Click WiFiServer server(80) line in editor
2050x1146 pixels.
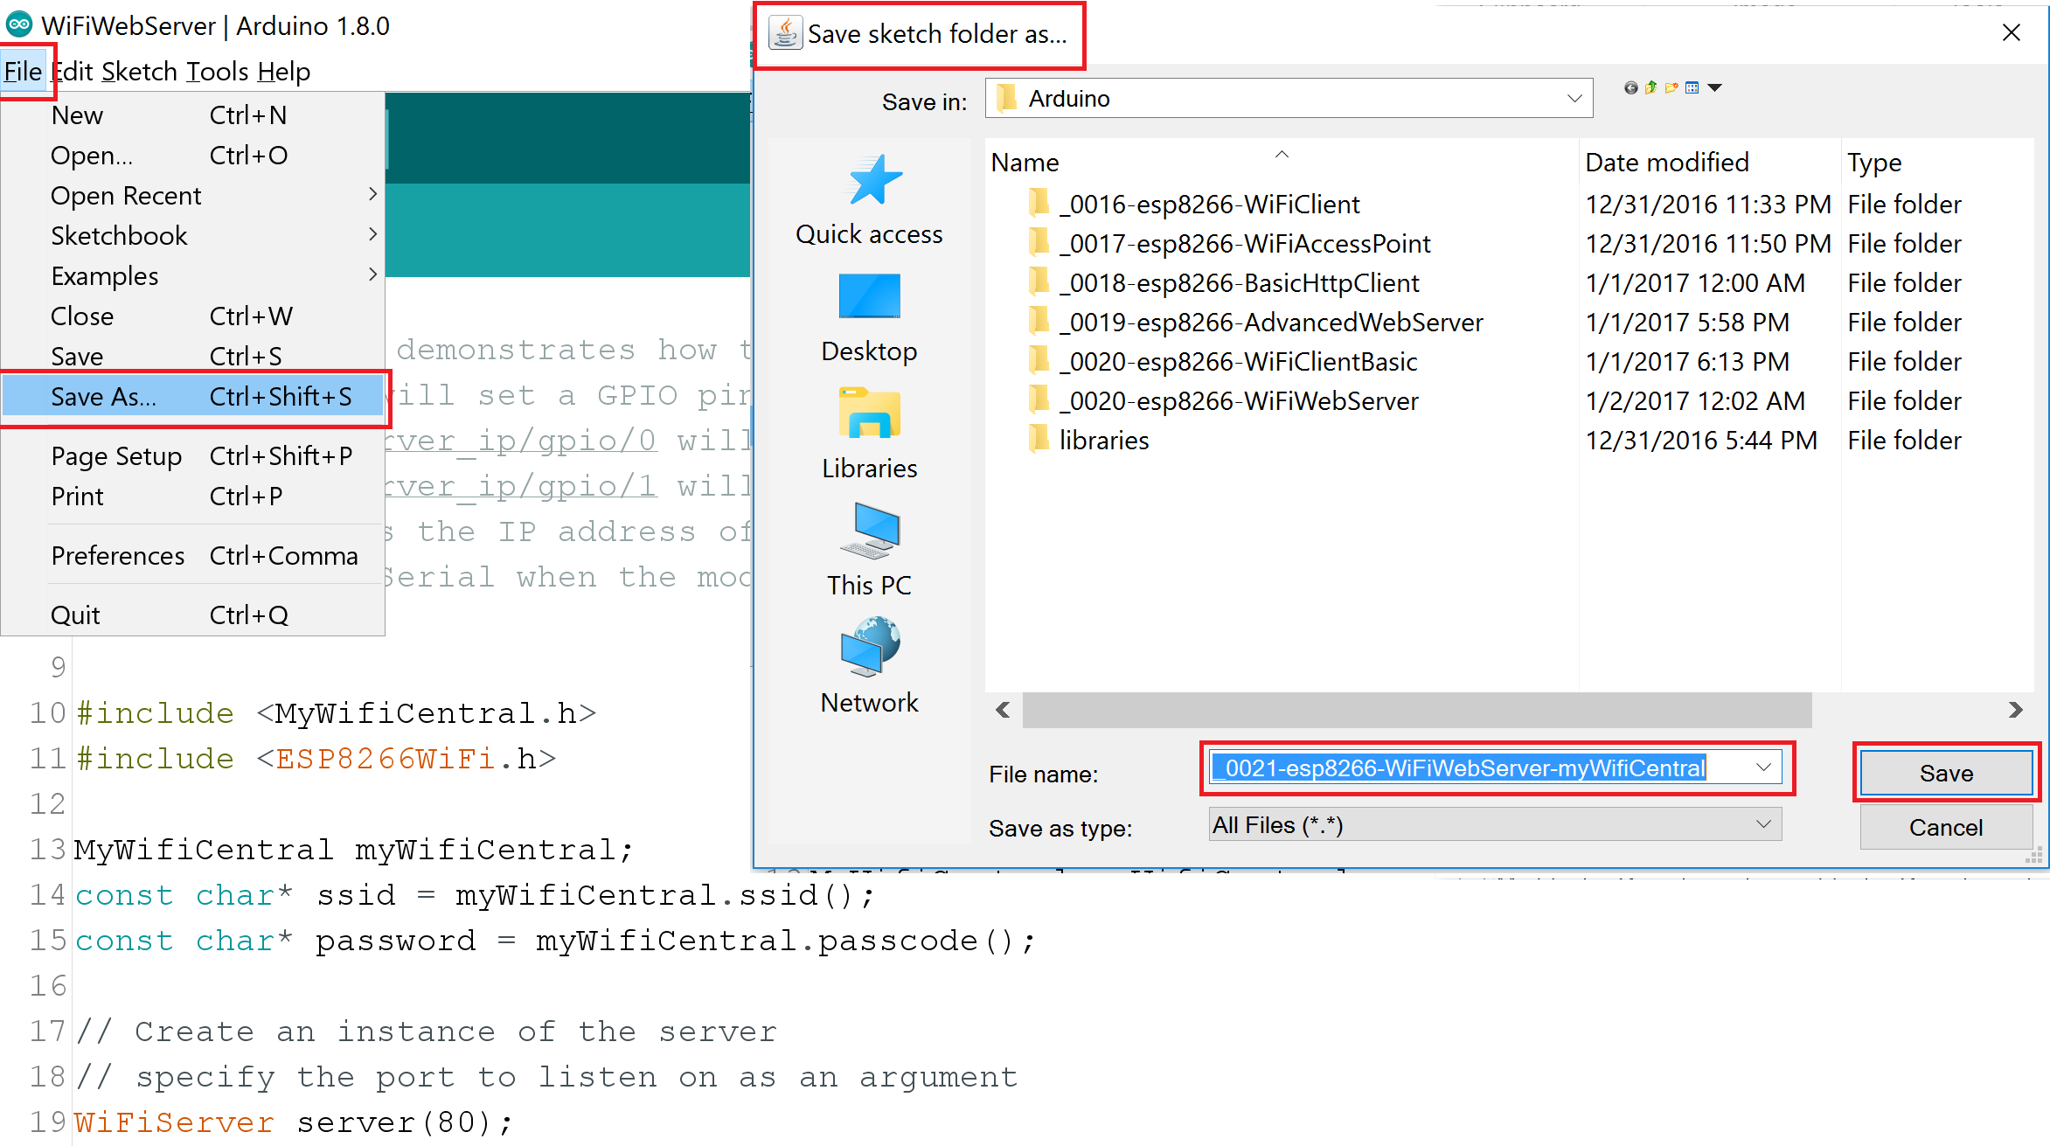pos(294,1122)
